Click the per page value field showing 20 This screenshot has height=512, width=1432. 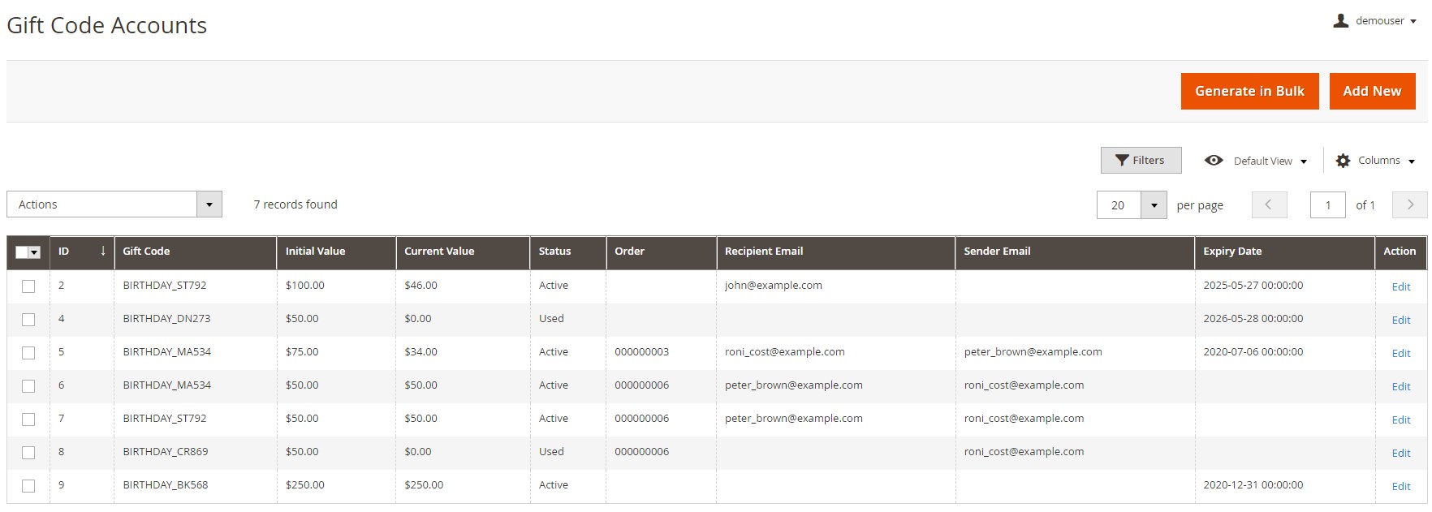[x=1119, y=205]
